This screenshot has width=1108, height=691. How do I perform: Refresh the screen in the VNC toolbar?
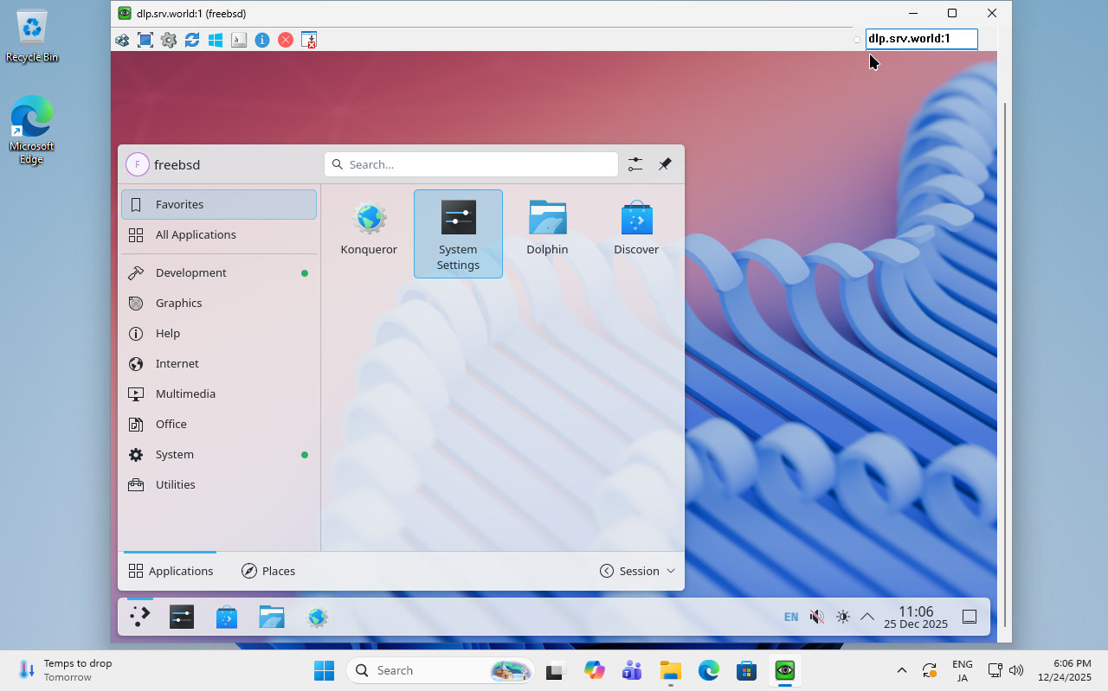coord(192,40)
